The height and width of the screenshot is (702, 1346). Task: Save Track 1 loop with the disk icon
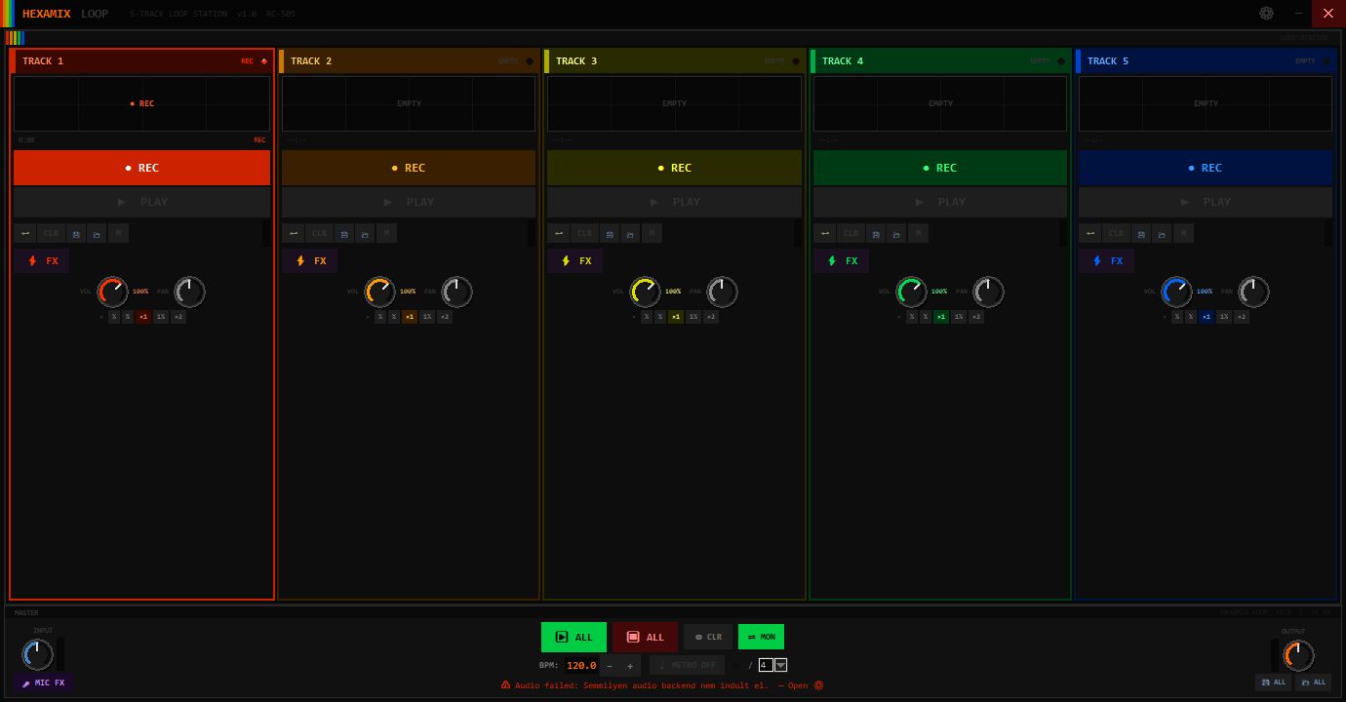click(74, 233)
